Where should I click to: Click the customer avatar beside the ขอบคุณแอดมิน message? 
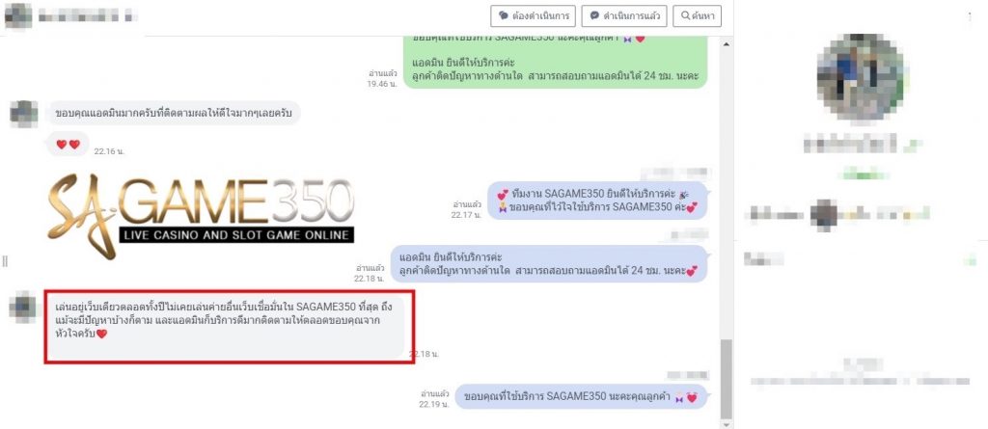click(23, 114)
